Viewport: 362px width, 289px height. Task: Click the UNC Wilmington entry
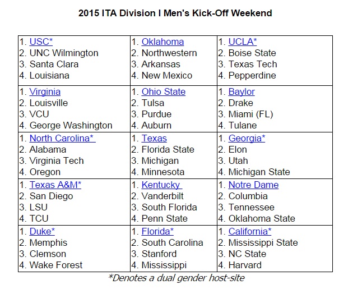63,53
